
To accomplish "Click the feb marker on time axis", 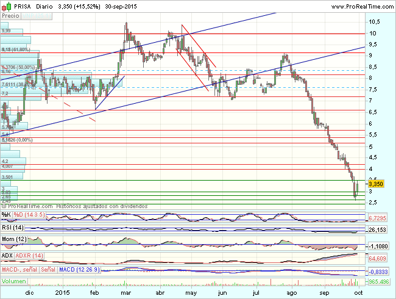I will (94, 293).
